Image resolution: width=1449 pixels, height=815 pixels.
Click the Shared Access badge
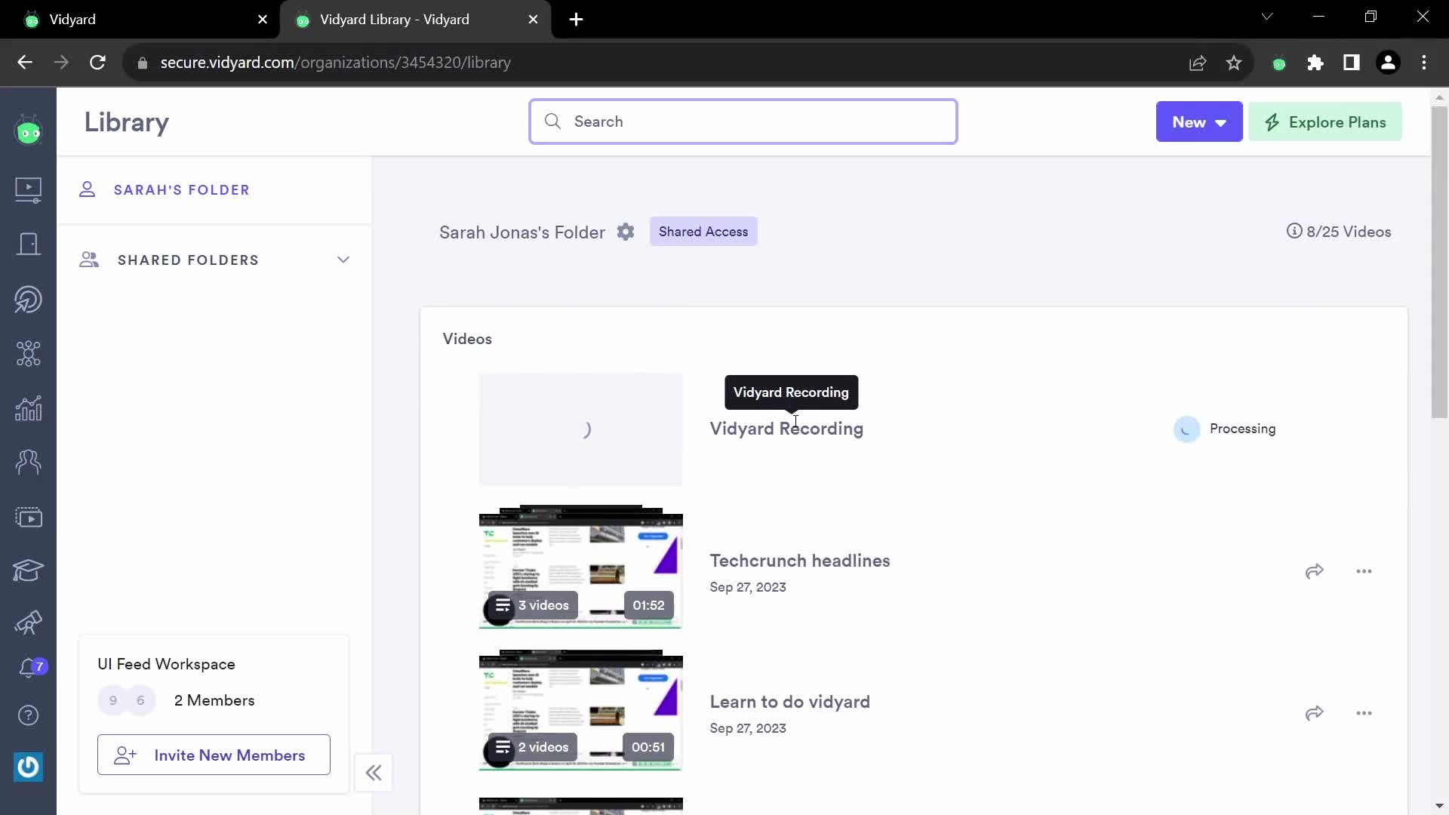pyautogui.click(x=703, y=232)
